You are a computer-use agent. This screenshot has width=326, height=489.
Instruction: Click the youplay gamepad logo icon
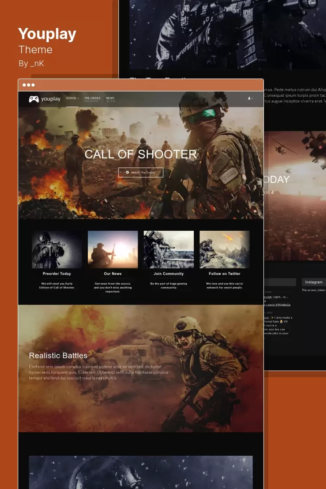[x=34, y=99]
